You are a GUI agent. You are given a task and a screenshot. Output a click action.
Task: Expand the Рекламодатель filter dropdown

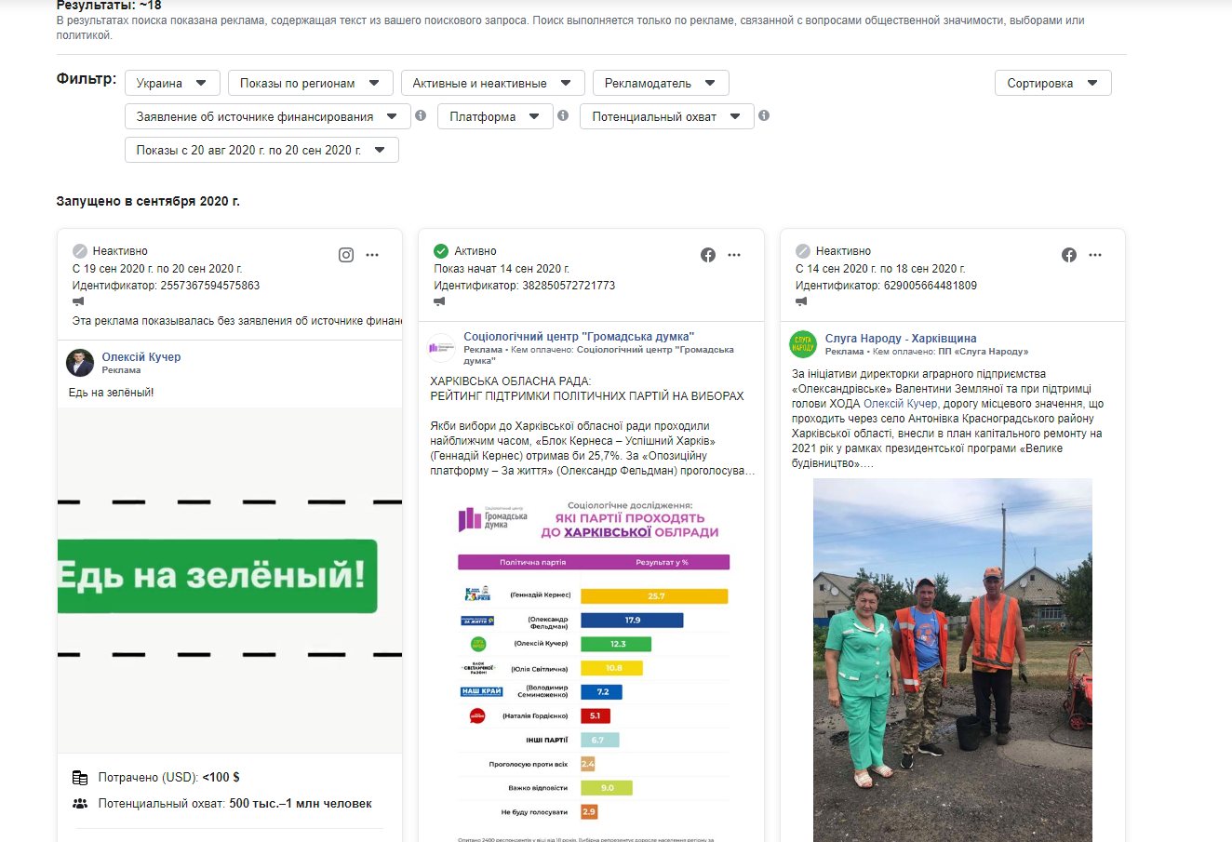tap(660, 83)
